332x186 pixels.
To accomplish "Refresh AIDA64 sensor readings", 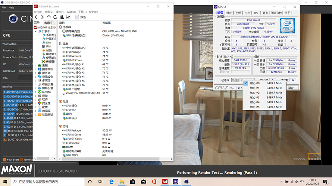I will click(x=55, y=17).
